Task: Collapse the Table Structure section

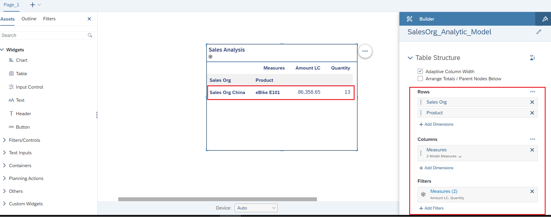Action: 410,58
